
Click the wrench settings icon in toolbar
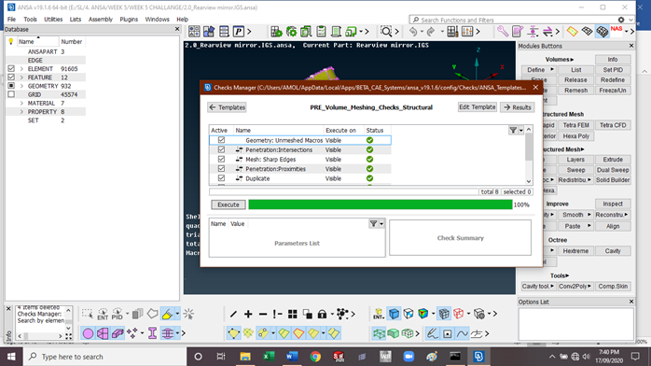503,32
